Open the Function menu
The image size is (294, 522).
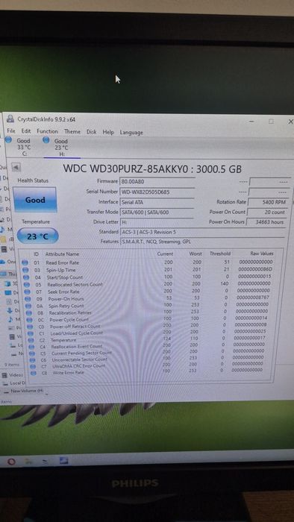coord(47,131)
